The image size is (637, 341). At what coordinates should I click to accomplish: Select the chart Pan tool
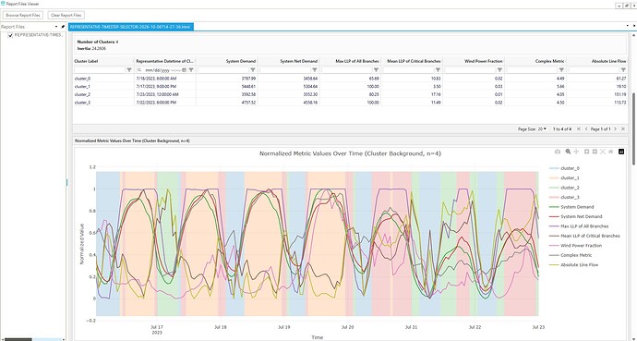point(576,152)
